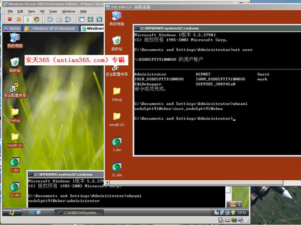Screen dimensions: 301x226
Task: Click the Start button on guest taskbar
Action: pos(12,213)
